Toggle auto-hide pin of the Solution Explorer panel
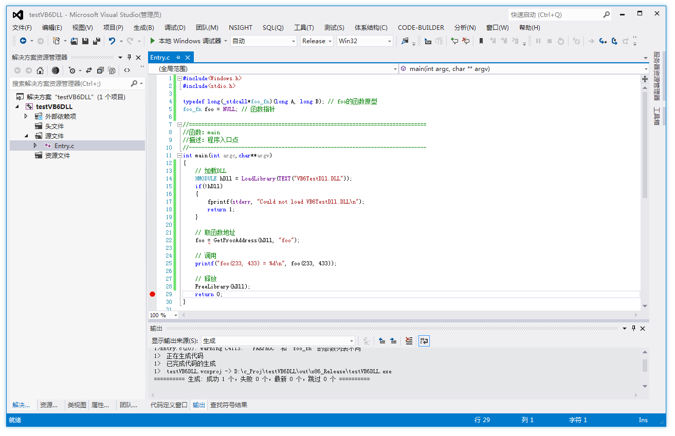 129,57
